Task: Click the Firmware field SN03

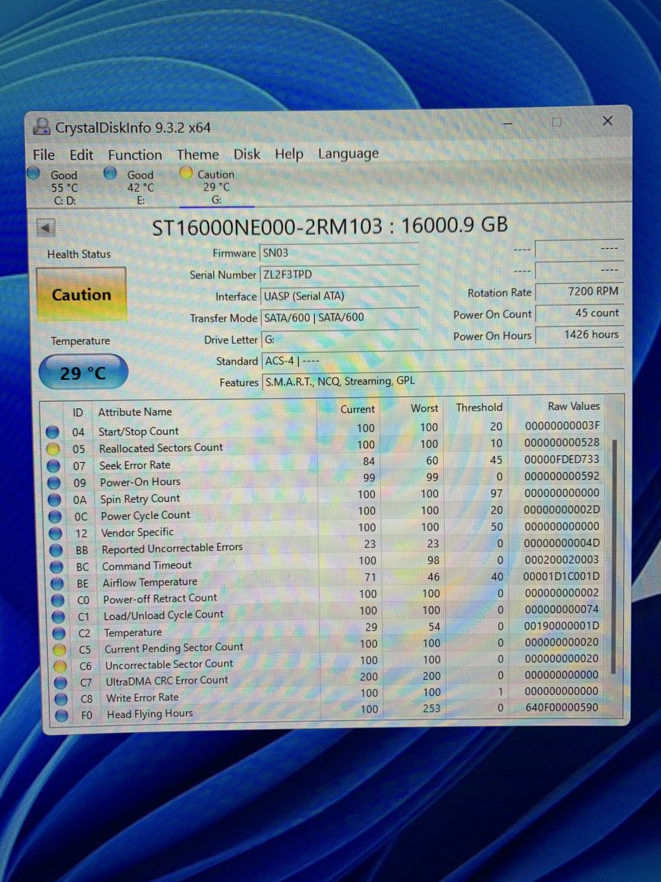Action: pyautogui.click(x=339, y=253)
